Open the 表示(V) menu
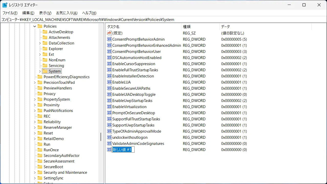Viewport: 327px width, 184px height. 45,13
